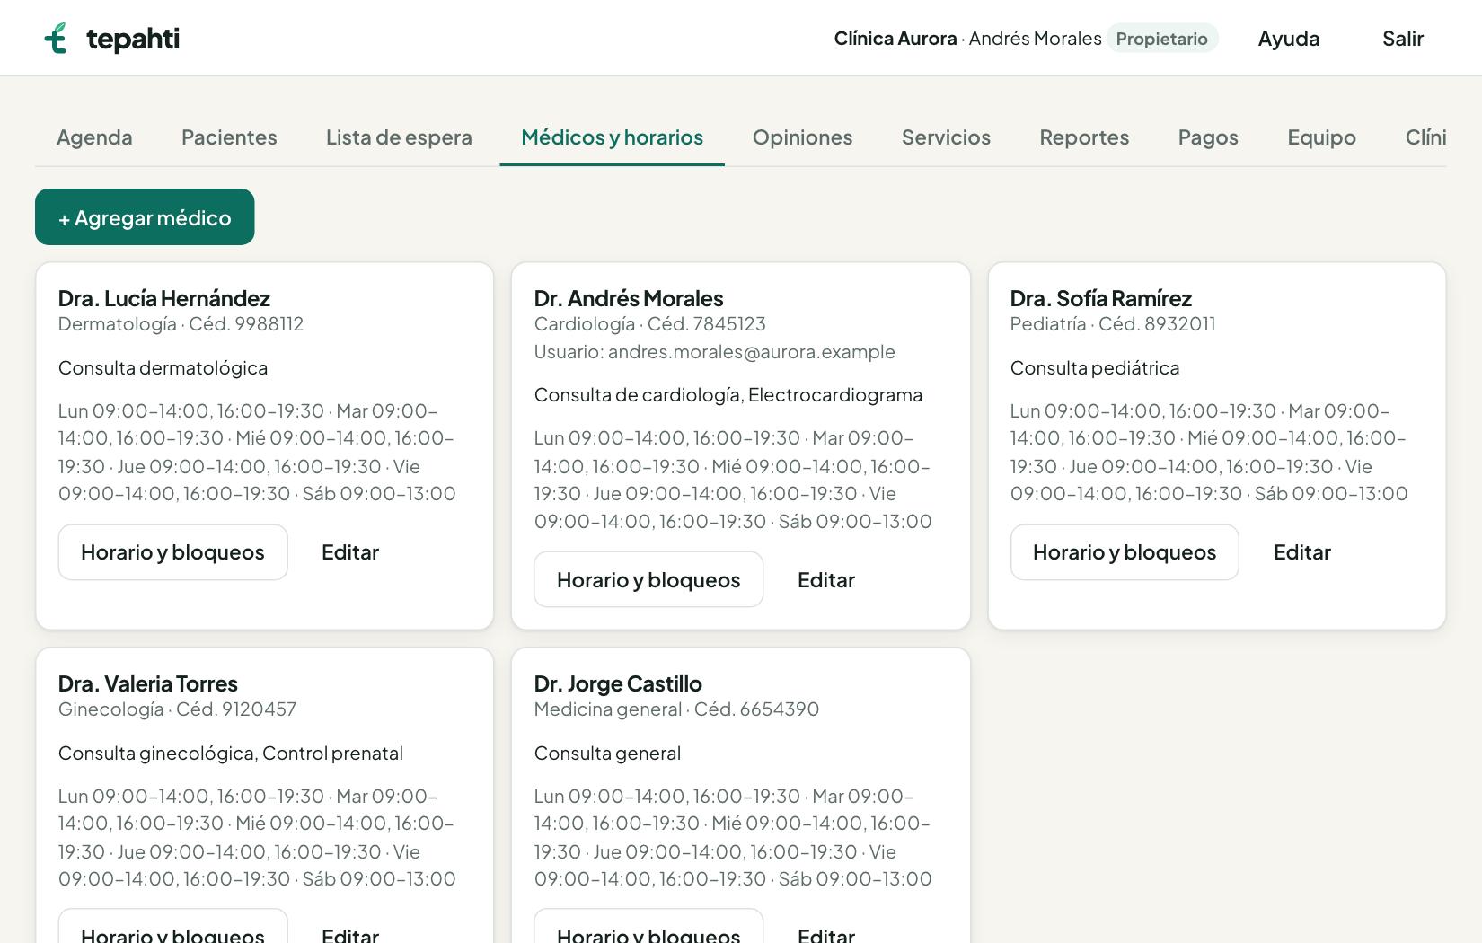Switch to the Pacientes tab
The height and width of the screenshot is (943, 1482).
click(229, 137)
